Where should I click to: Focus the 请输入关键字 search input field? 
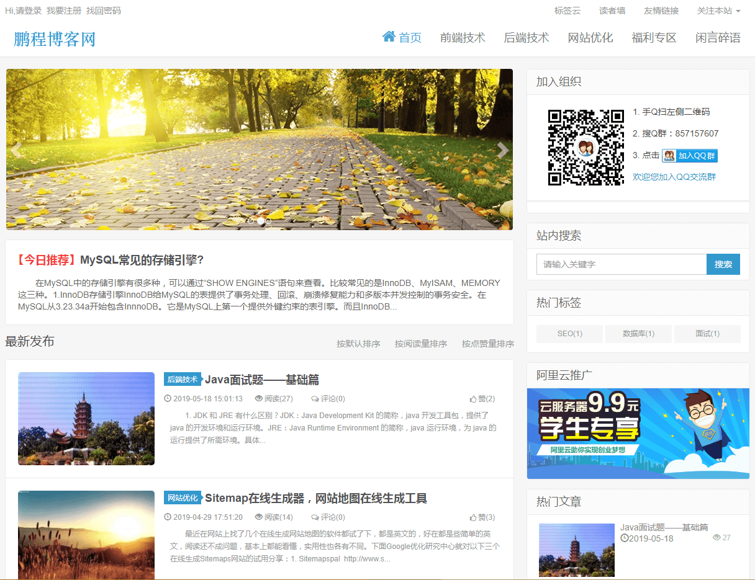click(x=621, y=264)
